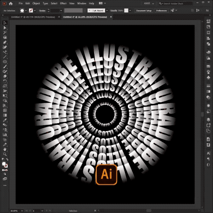This screenshot has height=213, width=213.
Task: Select the Free Transform tool
Action: (5, 96)
